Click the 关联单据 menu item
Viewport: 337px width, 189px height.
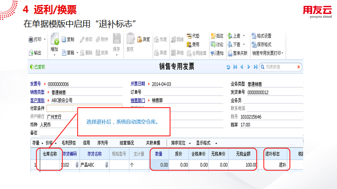[153, 143]
